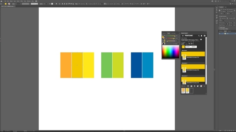Open the color space dropdown in Pantone panel
The image size is (236, 132).
pos(184,44)
